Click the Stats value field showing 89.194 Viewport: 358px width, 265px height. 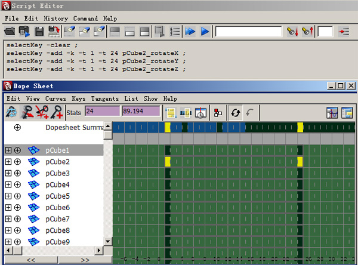[141, 111]
